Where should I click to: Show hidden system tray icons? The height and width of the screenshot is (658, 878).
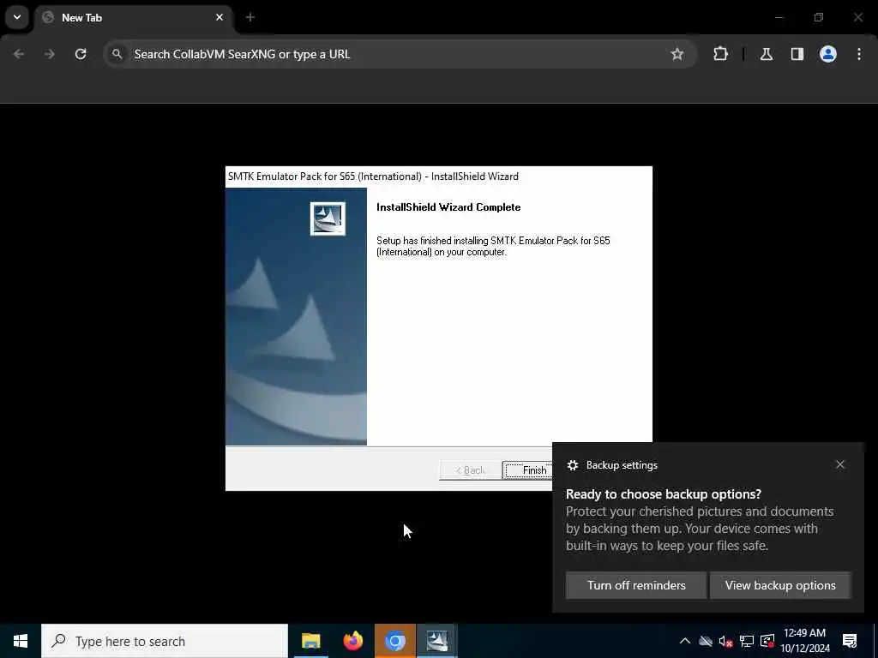(x=685, y=641)
